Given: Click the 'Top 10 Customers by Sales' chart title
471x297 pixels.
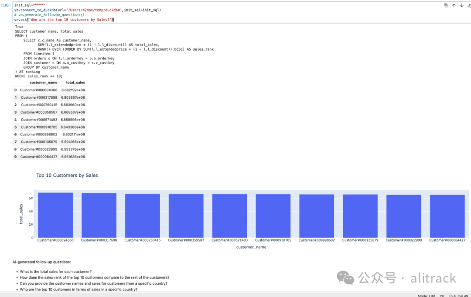Looking at the screenshot, I should (67, 176).
